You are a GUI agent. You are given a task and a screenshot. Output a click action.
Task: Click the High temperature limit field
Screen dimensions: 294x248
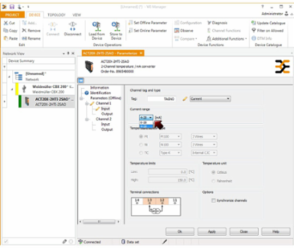[x=168, y=180]
